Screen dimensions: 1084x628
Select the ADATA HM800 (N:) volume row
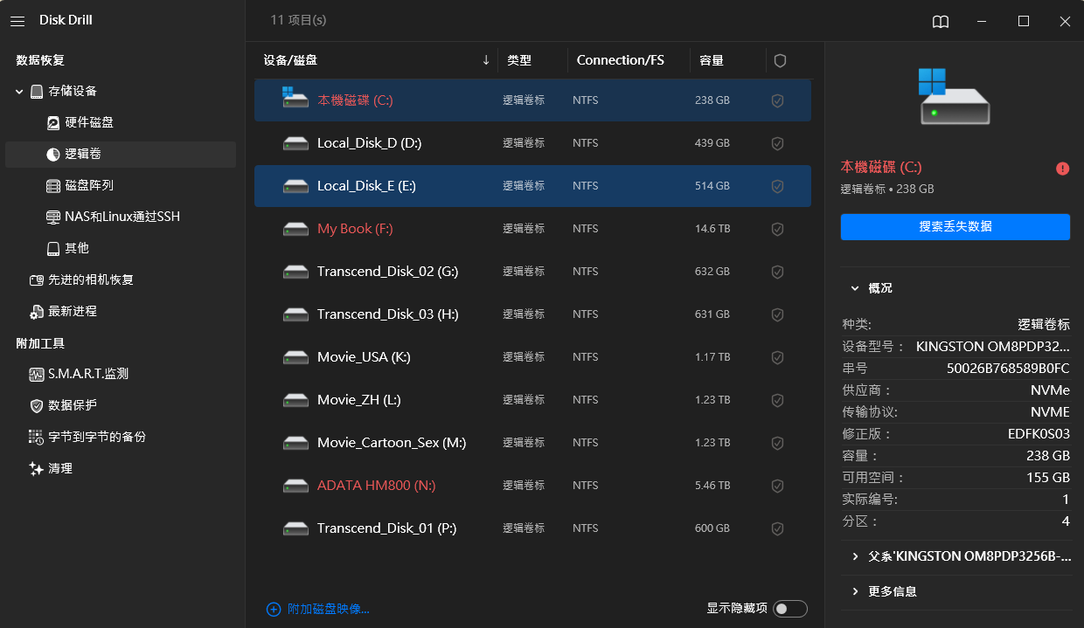(376, 486)
